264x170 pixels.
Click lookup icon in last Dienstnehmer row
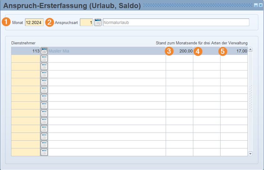pos(44,152)
